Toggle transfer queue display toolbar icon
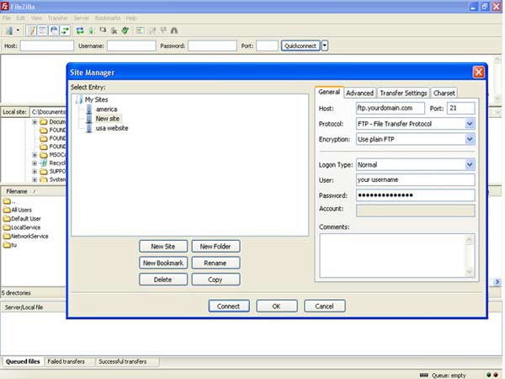This screenshot has height=379, width=505. [x=66, y=30]
